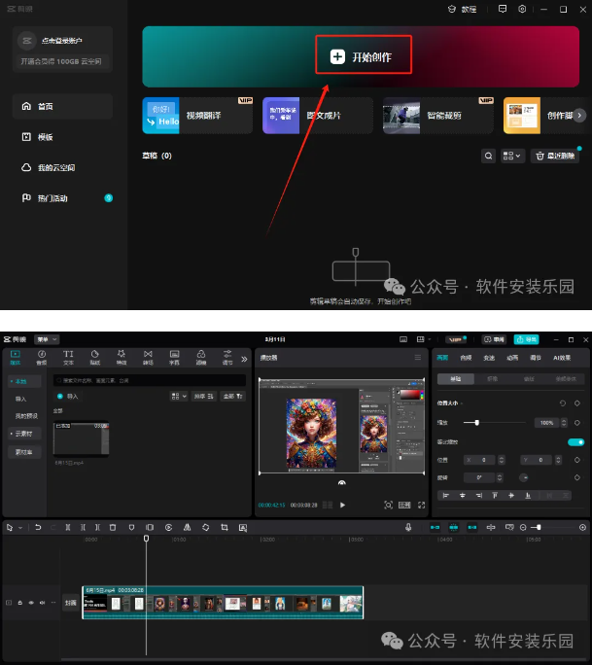Adjust the 缩放 scale slider
592x665 pixels.
click(476, 423)
